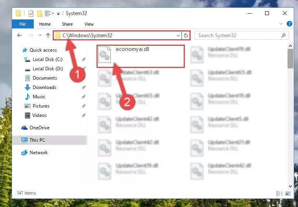Open Customize Quick Access Toolbar dropdown

click(58, 14)
